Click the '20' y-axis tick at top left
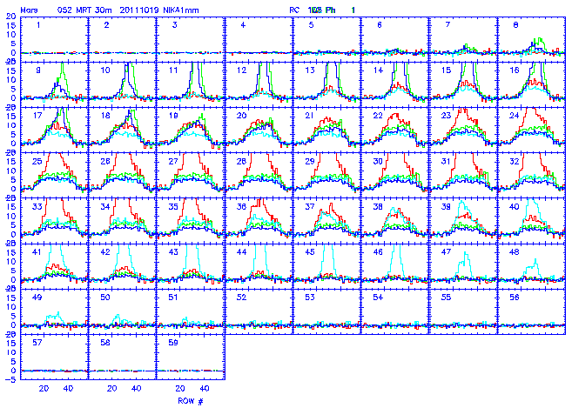This screenshot has height=408, width=572. [10, 16]
